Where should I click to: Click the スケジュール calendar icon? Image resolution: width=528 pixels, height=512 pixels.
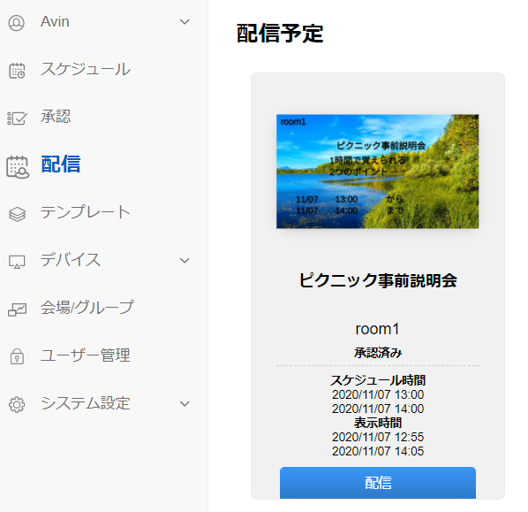17,71
